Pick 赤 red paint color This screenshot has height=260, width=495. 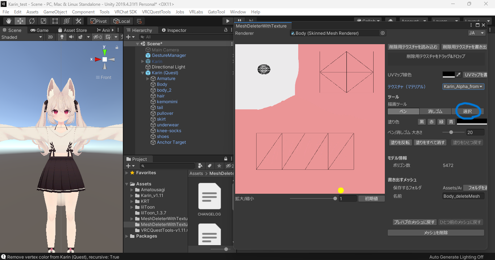tap(431, 122)
